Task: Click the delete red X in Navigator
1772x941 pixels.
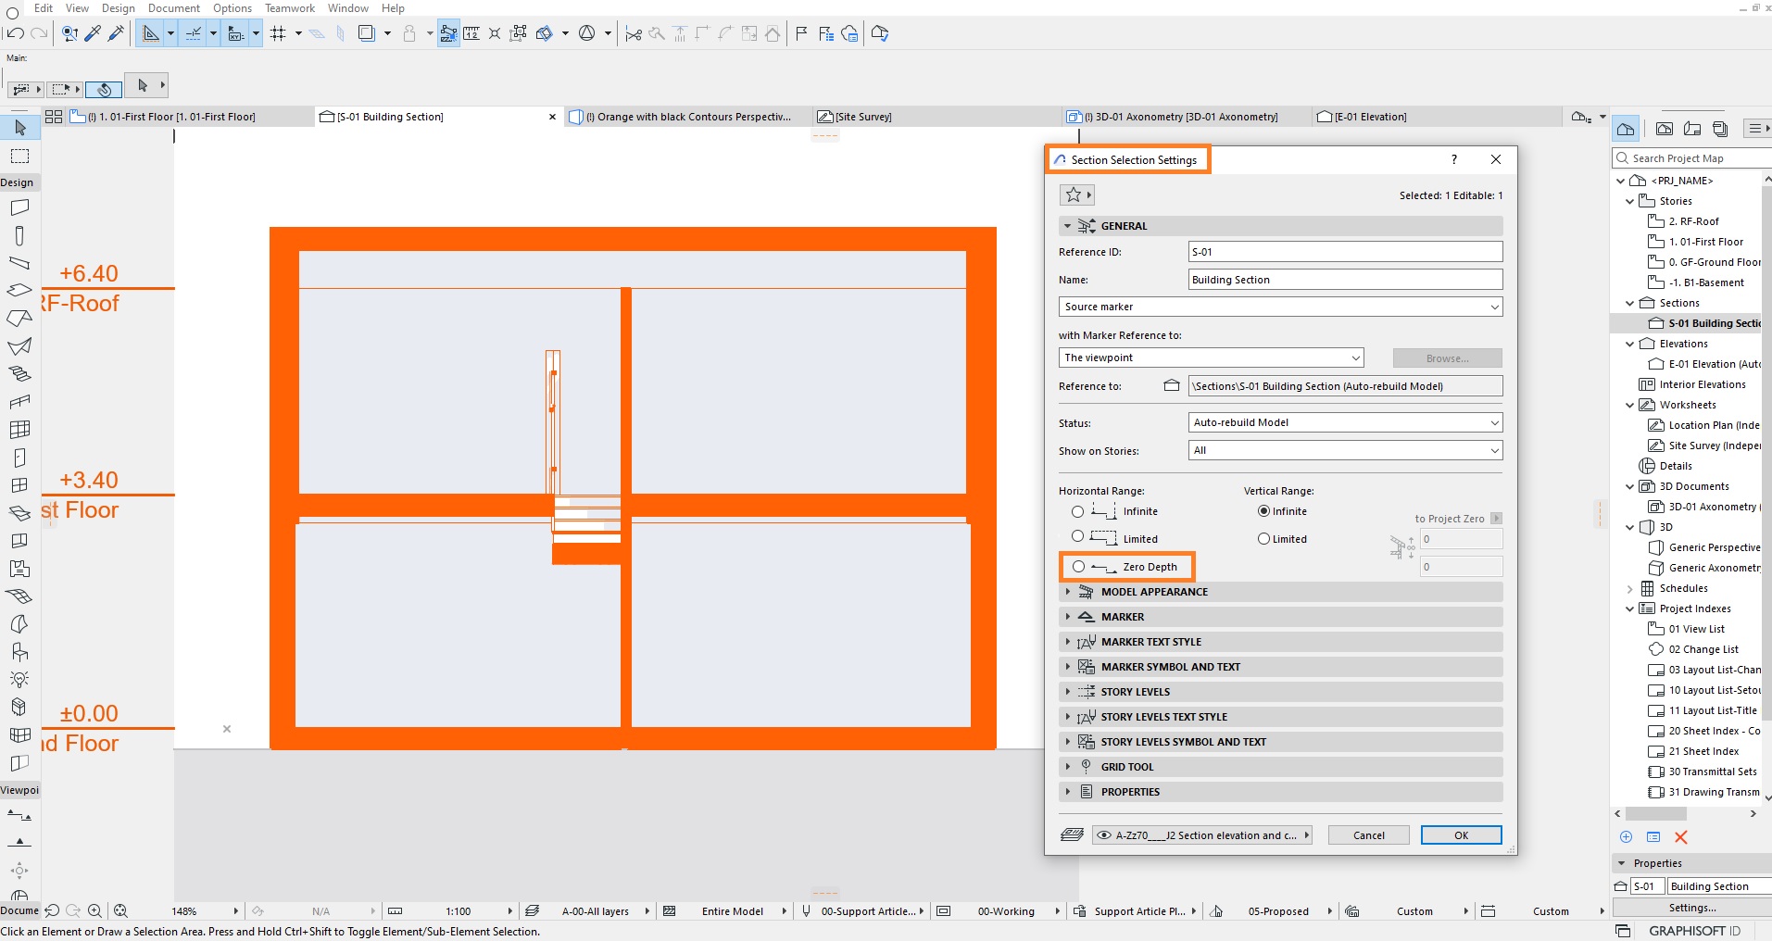Action: [1681, 837]
